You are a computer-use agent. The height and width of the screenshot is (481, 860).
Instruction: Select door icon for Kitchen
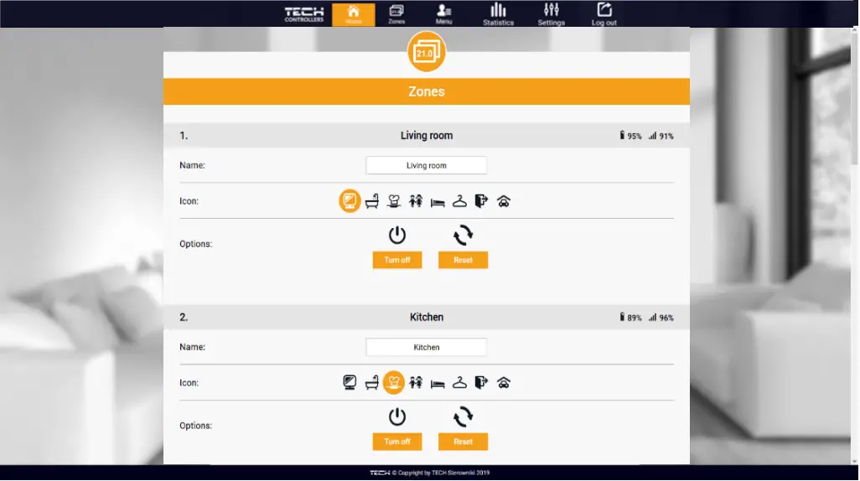coord(481,383)
